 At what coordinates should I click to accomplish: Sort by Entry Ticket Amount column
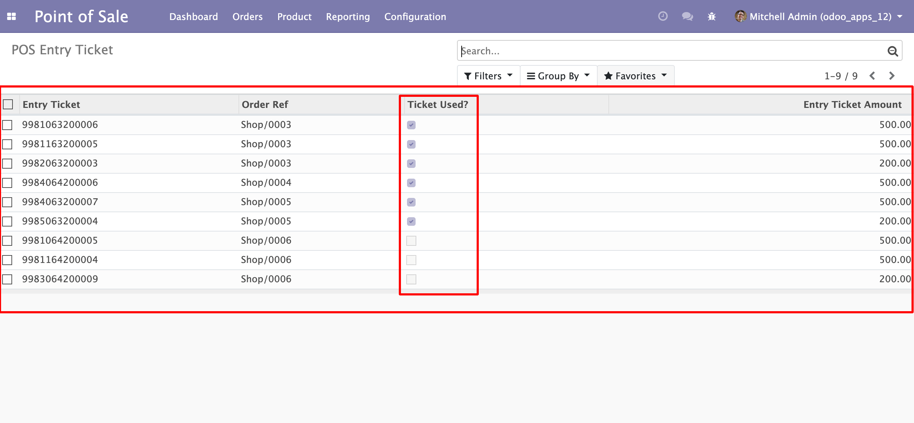tap(852, 104)
